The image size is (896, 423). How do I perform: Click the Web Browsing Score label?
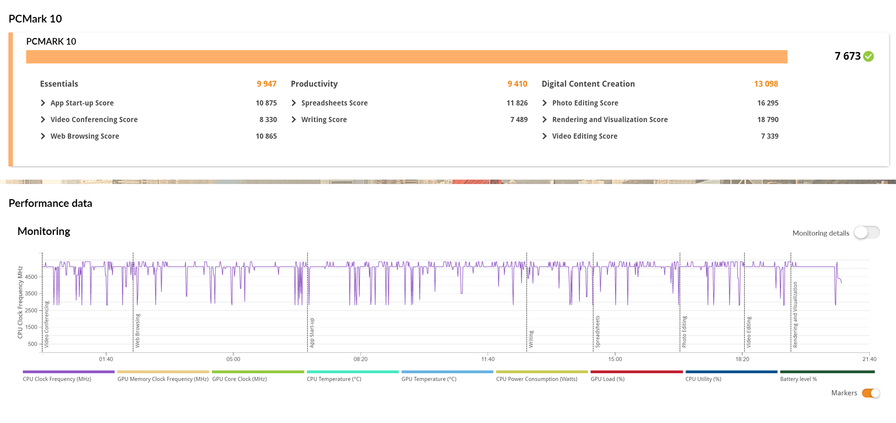(x=85, y=136)
